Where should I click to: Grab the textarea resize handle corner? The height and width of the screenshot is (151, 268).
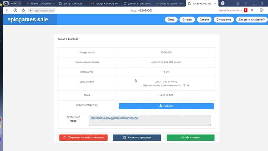pyautogui.click(x=209, y=125)
